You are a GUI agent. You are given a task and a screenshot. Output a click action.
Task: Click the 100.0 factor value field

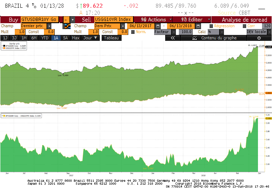click(185, 32)
